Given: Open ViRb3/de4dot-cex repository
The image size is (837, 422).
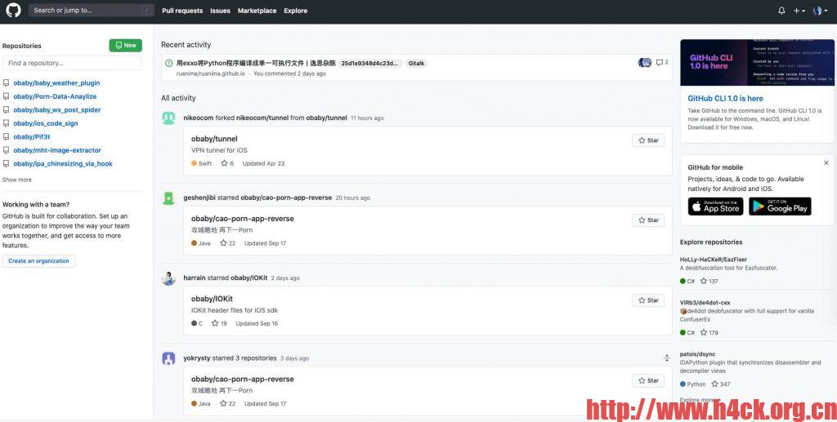Looking at the screenshot, I should pyautogui.click(x=705, y=303).
